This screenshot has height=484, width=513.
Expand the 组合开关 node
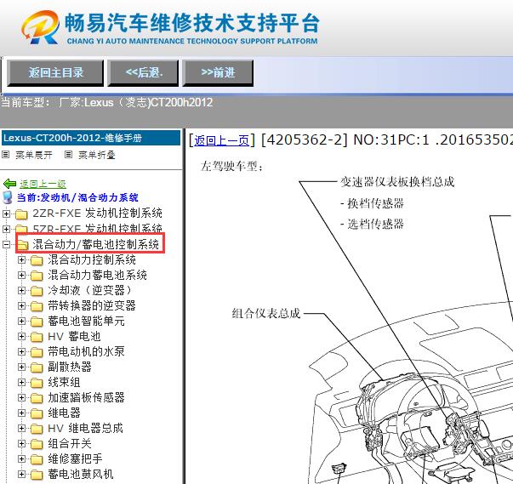coord(21,443)
